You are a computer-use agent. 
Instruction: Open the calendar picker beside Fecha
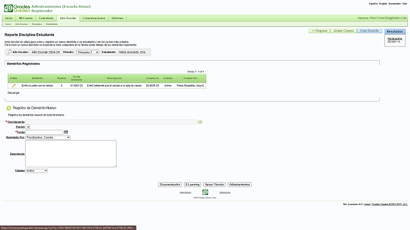click(x=66, y=132)
